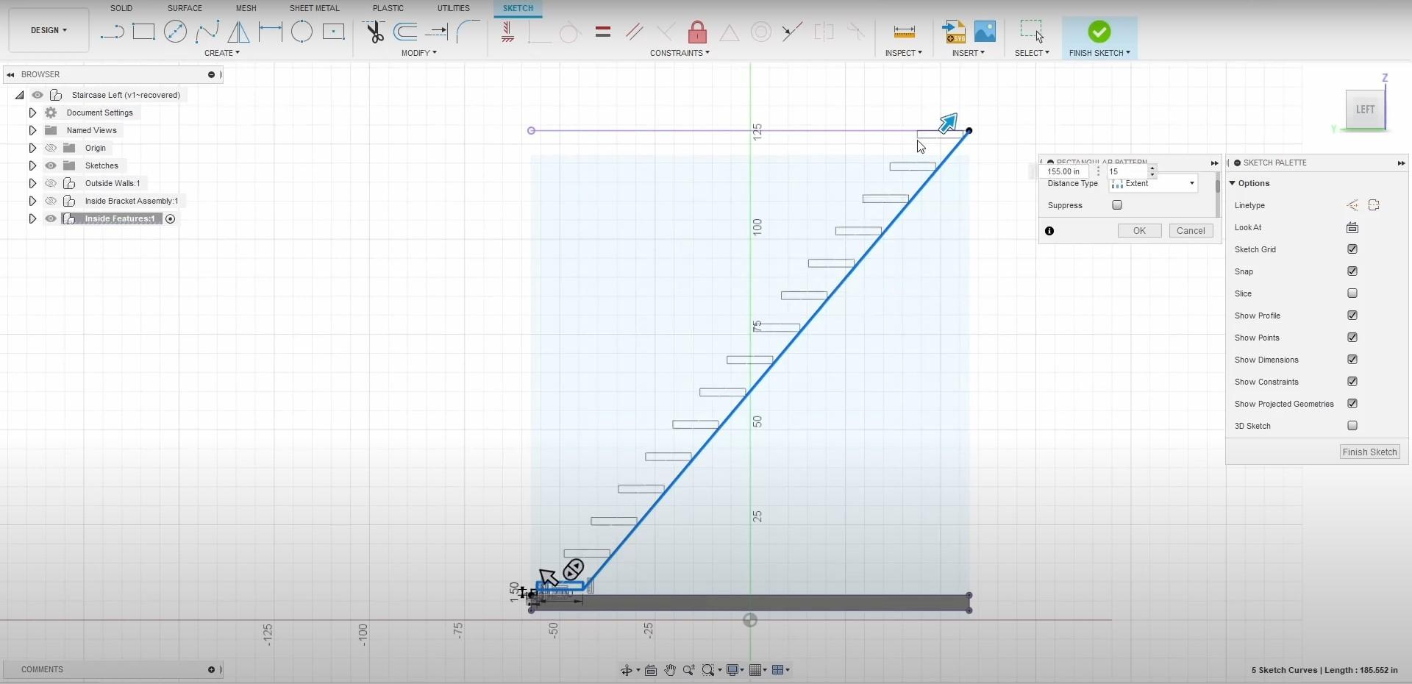The height and width of the screenshot is (684, 1412).
Task: Choose the Mirror sketch tool
Action: tap(238, 32)
